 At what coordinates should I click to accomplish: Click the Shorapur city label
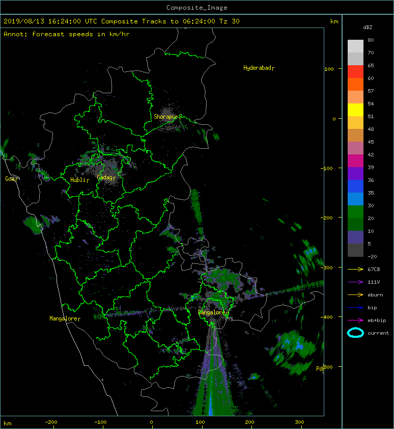click(167, 117)
